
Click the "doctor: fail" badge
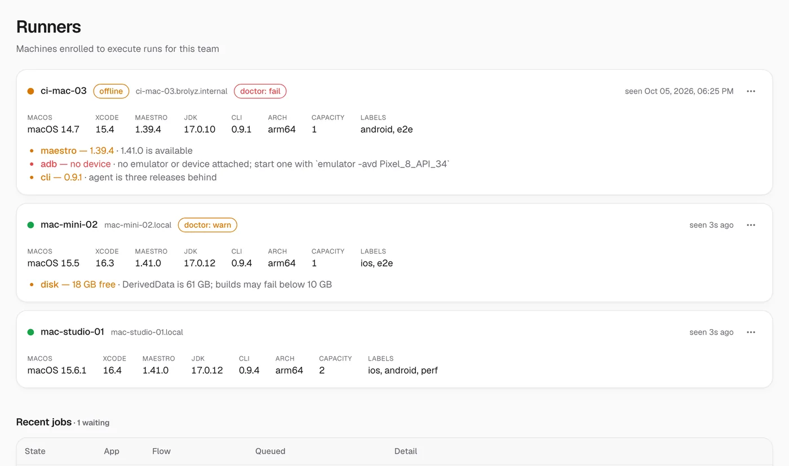(x=260, y=91)
